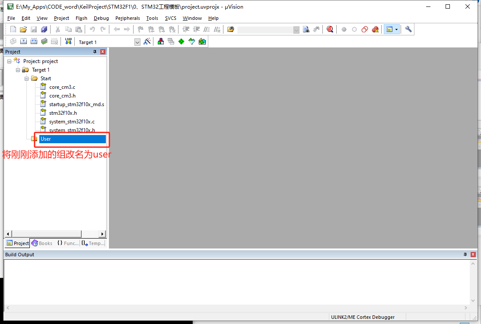This screenshot has height=324, width=481.
Task: Download to flash with the LOAD icon
Action: point(68,41)
